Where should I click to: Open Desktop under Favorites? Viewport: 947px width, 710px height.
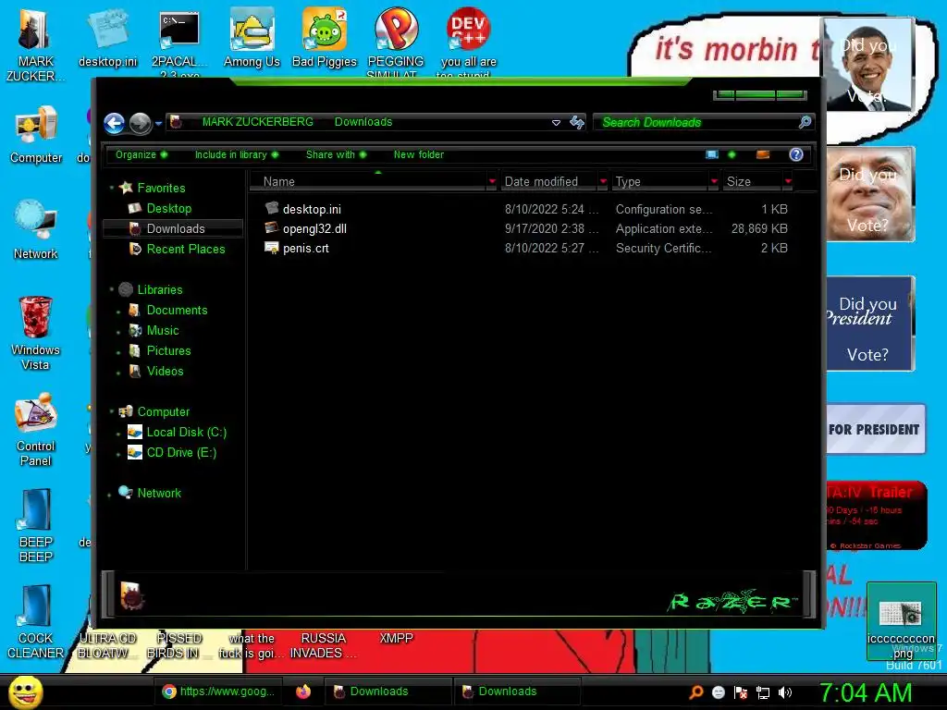tap(168, 209)
